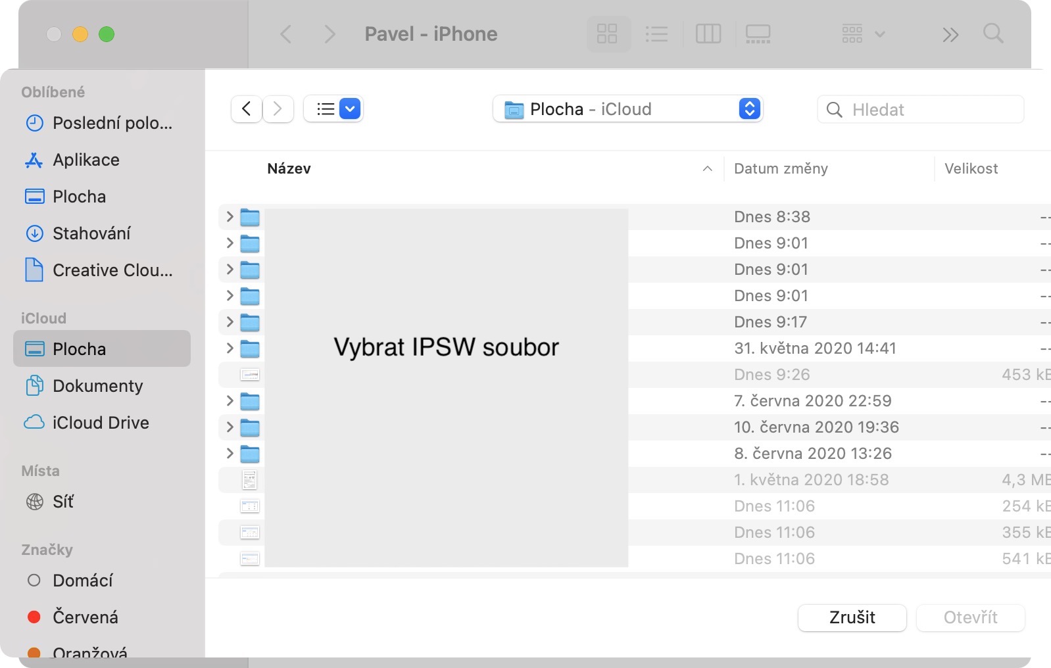Open Finder group-by options dropdown

864,34
